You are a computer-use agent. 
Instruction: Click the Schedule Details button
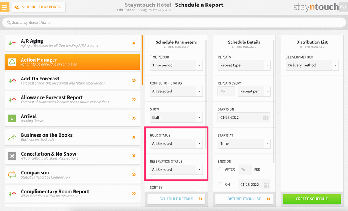point(176,199)
